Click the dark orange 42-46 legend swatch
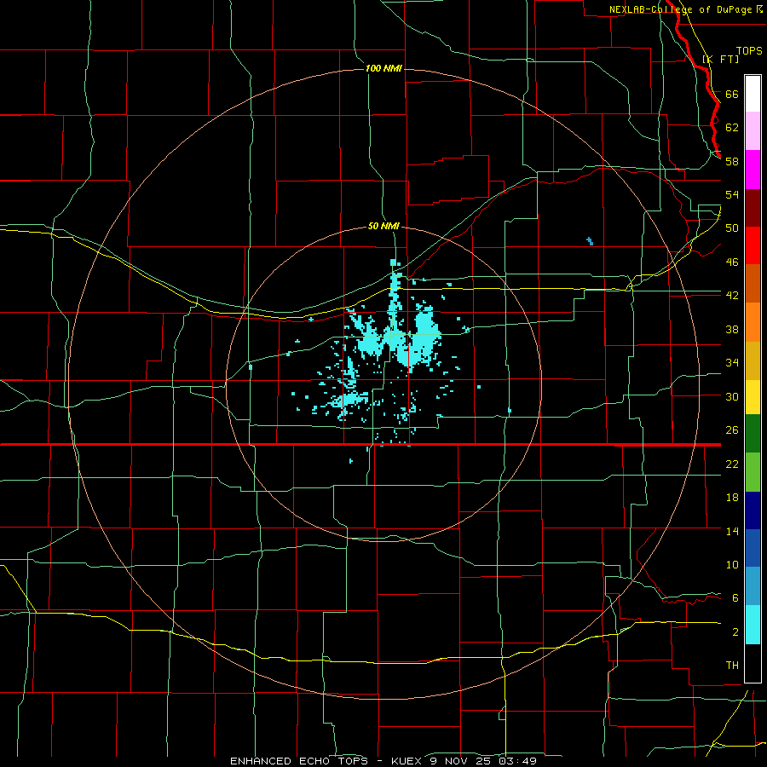This screenshot has height=767, width=767. (x=753, y=284)
